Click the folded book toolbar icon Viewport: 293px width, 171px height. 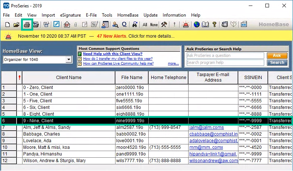point(234,24)
